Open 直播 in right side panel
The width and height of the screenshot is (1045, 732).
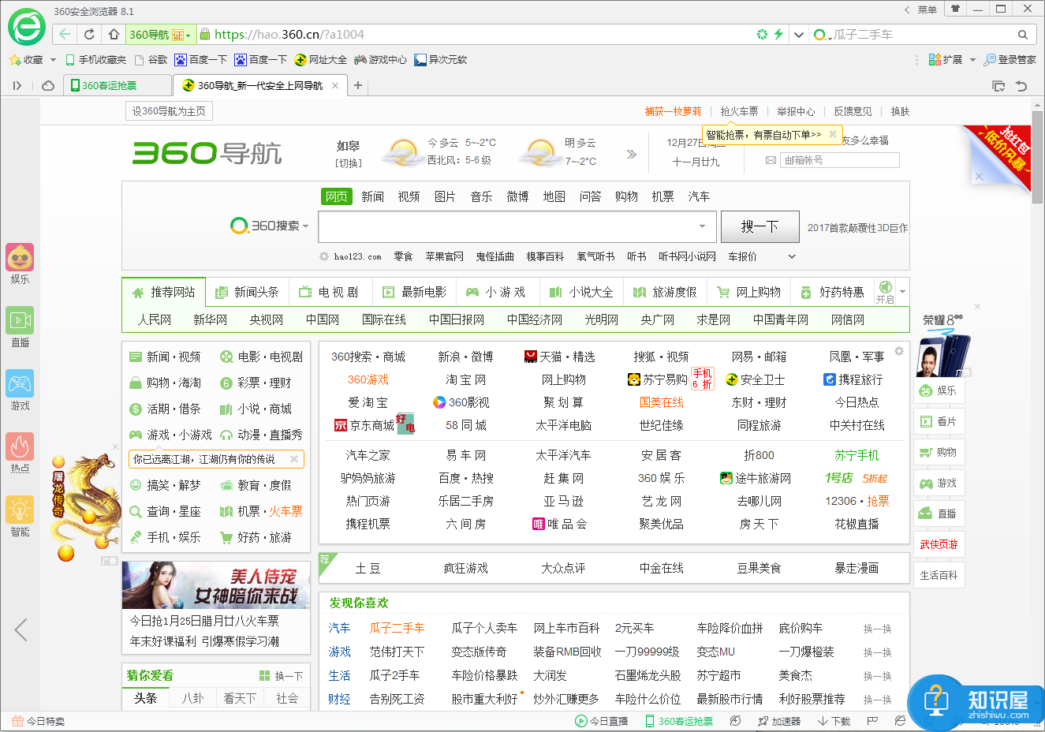tap(939, 514)
